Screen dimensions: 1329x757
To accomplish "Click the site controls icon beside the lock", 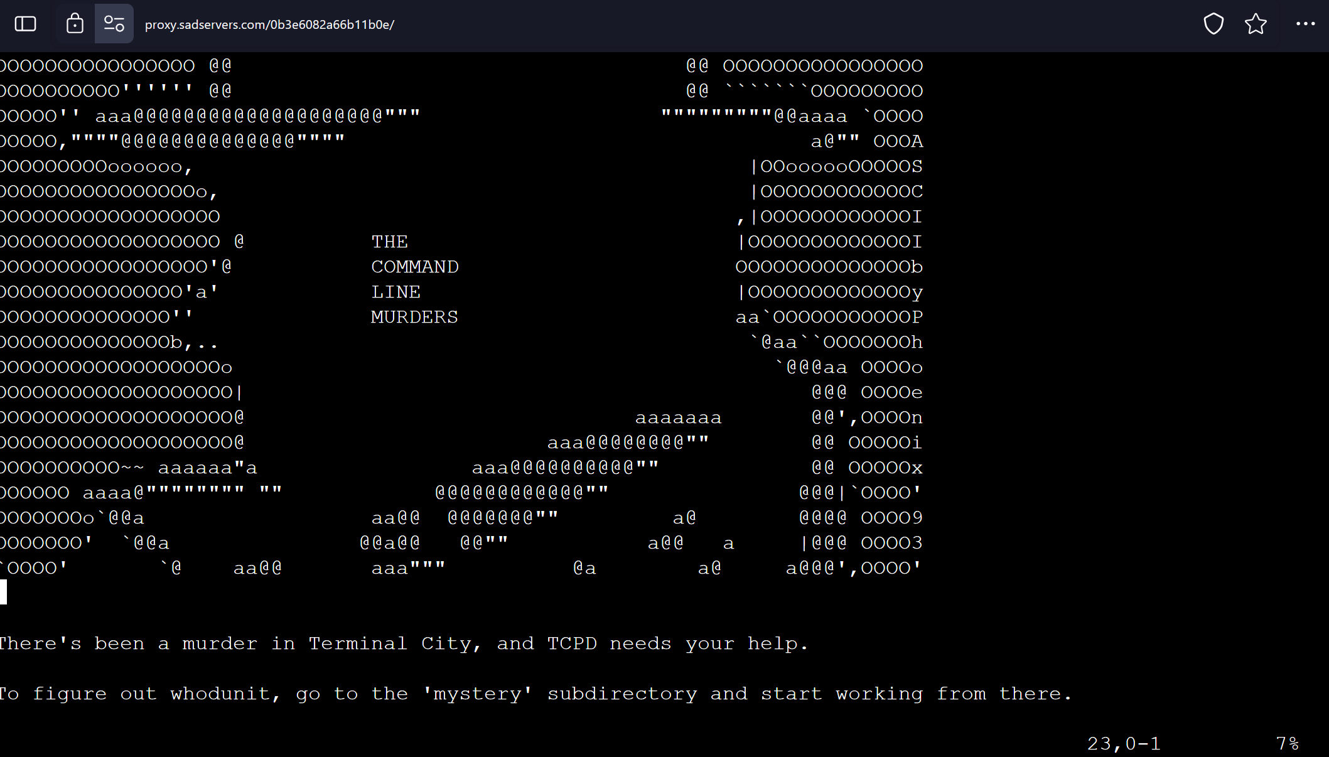I will [x=114, y=23].
